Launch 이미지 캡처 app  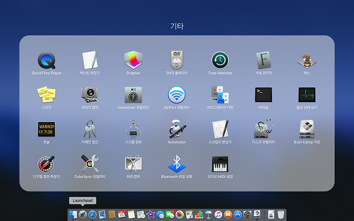[90, 95]
